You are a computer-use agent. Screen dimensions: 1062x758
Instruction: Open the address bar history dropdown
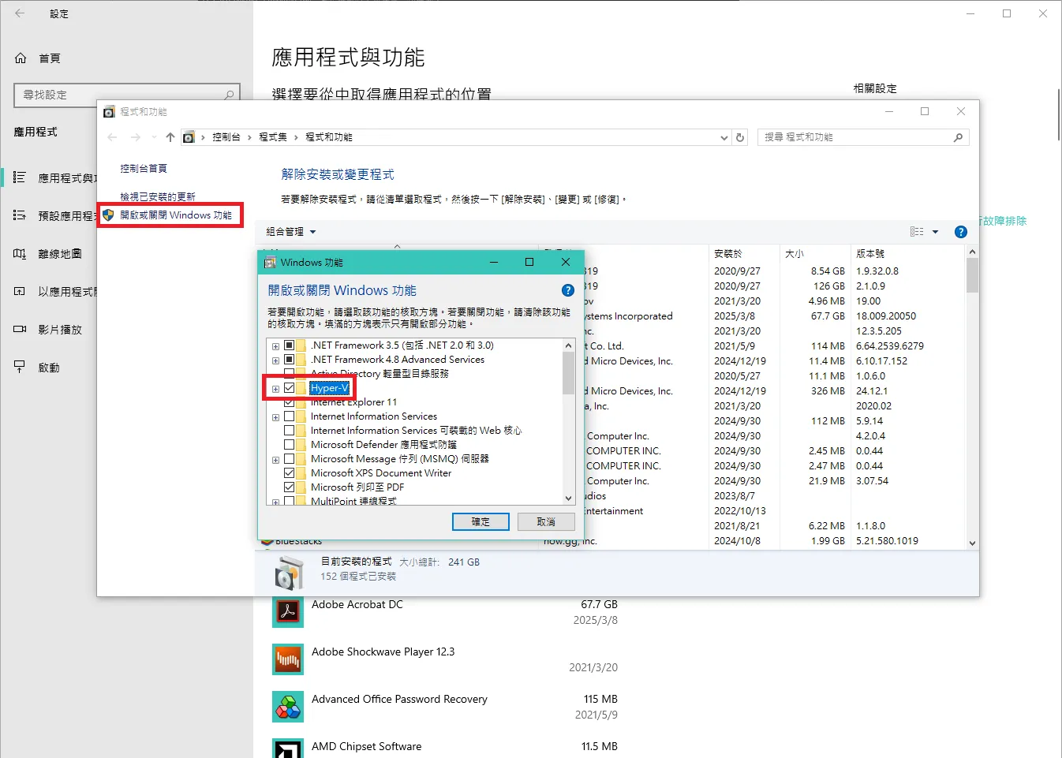pyautogui.click(x=724, y=137)
